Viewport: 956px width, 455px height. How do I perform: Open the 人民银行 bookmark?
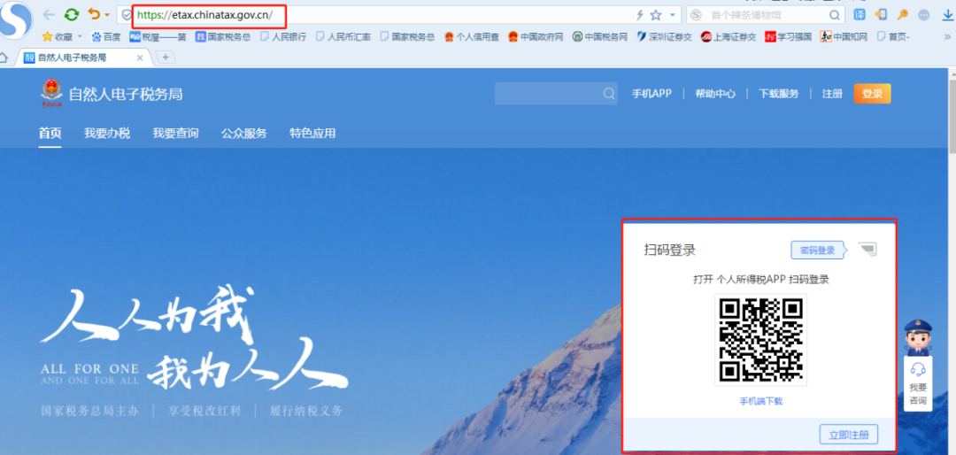pos(283,36)
